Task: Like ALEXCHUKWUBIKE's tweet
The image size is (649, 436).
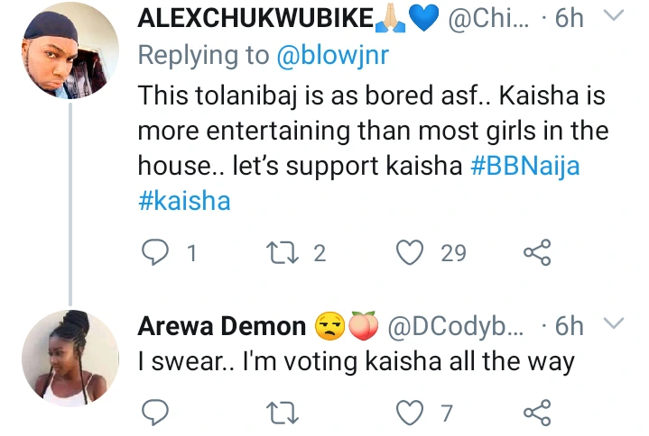Action: (x=411, y=253)
